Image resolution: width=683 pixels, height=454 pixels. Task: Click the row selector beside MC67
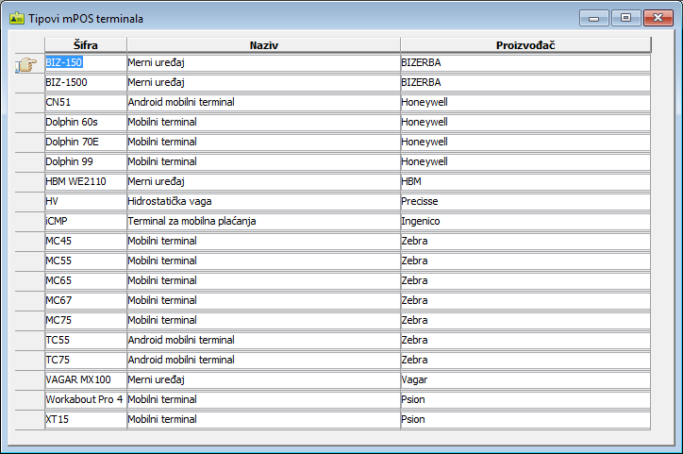tap(30, 300)
